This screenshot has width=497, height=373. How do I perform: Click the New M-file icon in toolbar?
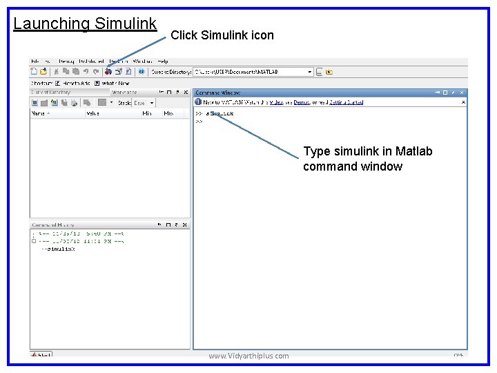pos(34,72)
